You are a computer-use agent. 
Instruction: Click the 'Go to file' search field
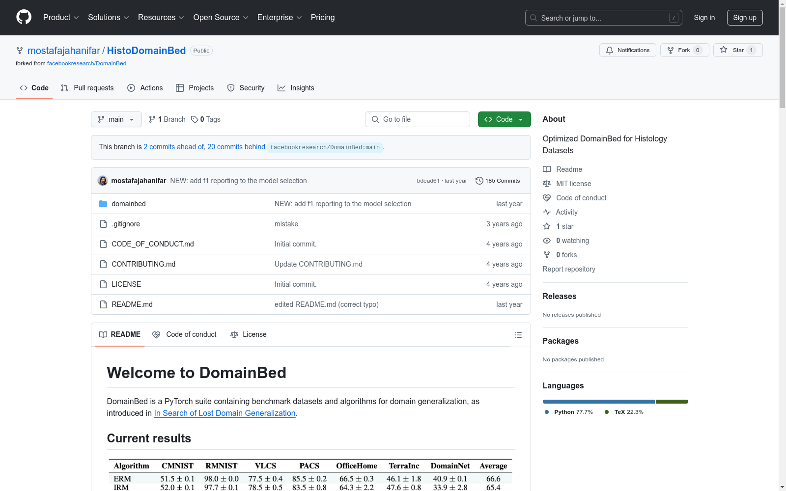(418, 119)
